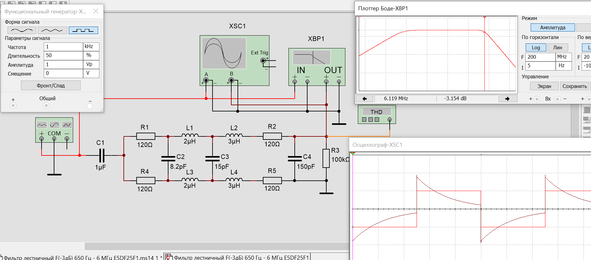591x260 pixels.
Task: Open the kHz frequency unit selector
Action: 91,47
